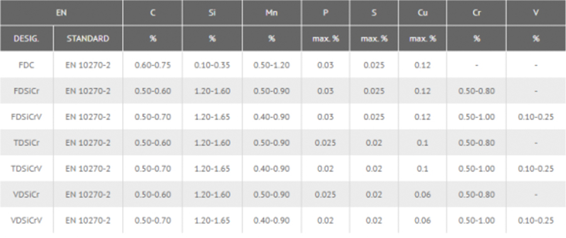
Task: Click the EN header cell
Action: [x=62, y=13]
